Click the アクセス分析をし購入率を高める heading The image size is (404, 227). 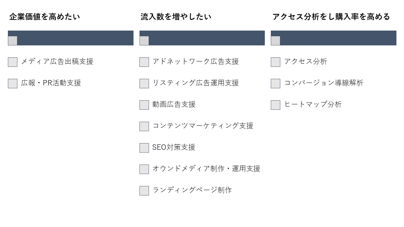[x=331, y=17]
